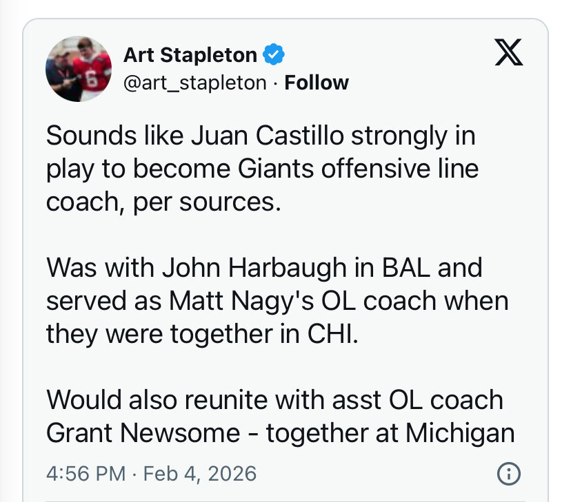The image size is (571, 502).
Task: Click the word "Michigan" in the tweet
Action: pyautogui.click(x=460, y=433)
